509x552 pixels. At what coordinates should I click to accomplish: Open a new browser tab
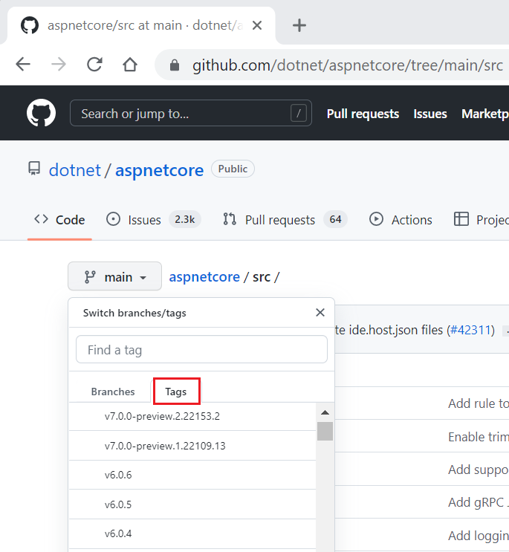(299, 25)
